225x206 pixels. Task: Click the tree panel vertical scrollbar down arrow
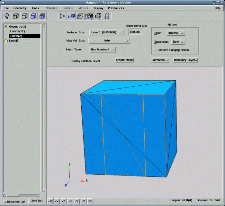tap(44, 191)
